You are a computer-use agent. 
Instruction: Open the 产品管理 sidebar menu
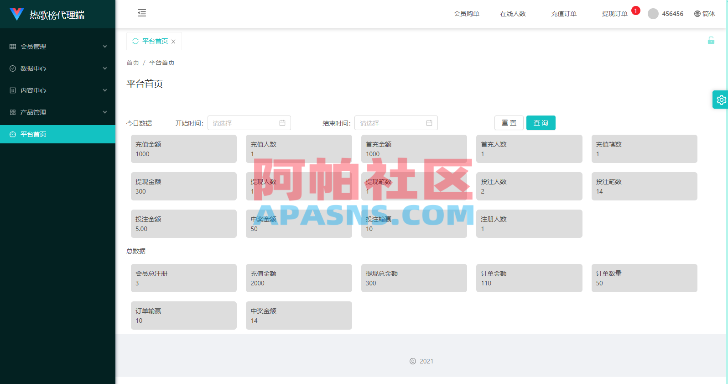point(57,112)
